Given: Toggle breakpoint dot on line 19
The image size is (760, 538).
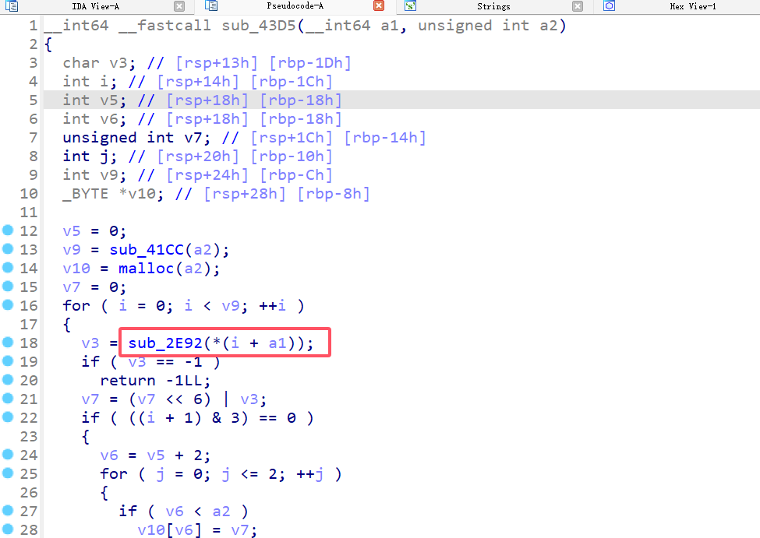Looking at the screenshot, I should point(8,360).
